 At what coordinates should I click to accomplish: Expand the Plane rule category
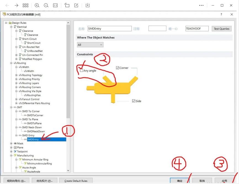(x=11, y=148)
